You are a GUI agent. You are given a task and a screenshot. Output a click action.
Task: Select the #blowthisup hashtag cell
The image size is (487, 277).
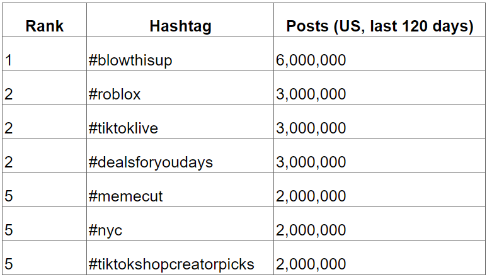pyautogui.click(x=130, y=60)
